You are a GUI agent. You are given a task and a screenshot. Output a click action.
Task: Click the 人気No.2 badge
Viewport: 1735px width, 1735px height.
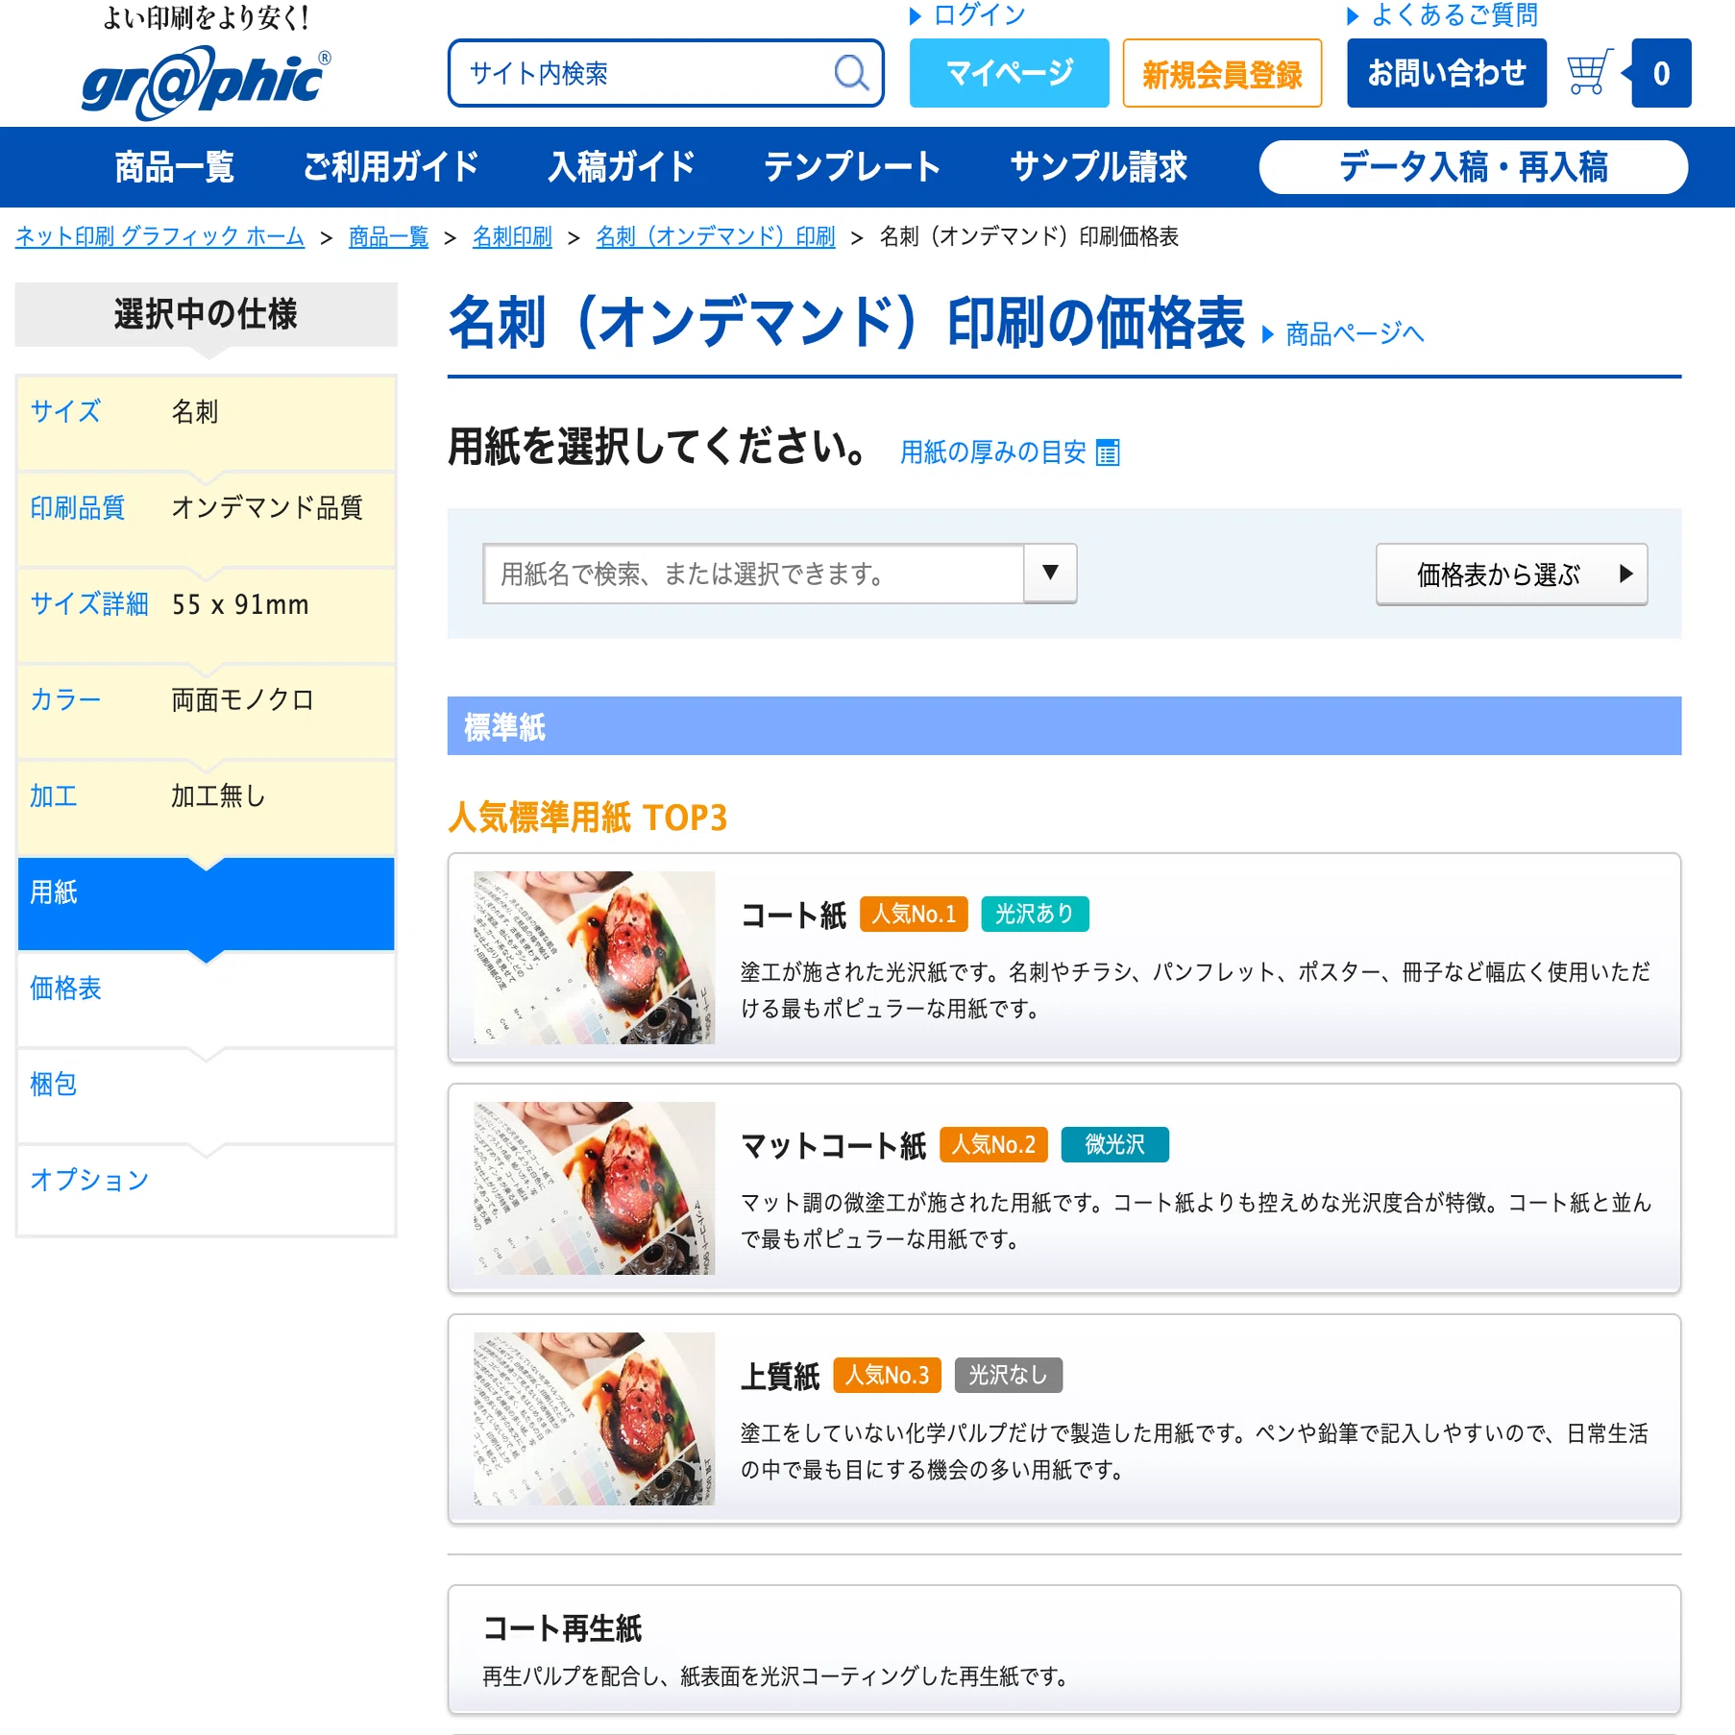[x=993, y=1144]
